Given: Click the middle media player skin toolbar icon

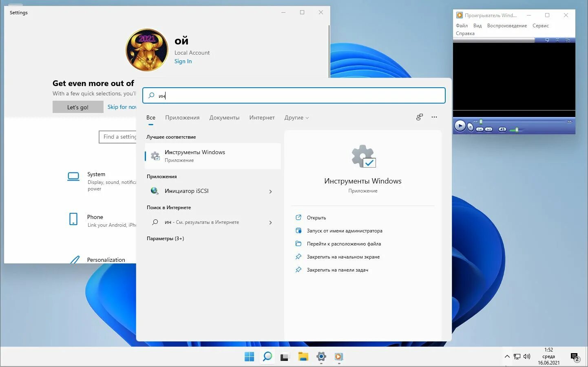Looking at the screenshot, I should [557, 40].
